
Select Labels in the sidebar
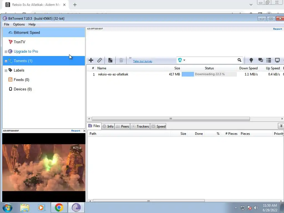(x=44, y=70)
